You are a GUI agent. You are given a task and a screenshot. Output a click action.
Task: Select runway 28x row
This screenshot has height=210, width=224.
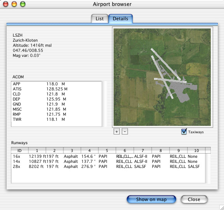pyautogui.click(x=108, y=166)
